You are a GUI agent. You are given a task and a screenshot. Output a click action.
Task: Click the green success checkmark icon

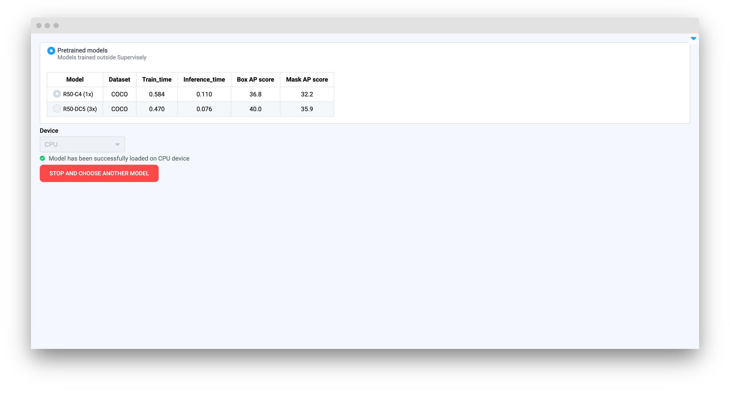click(42, 158)
